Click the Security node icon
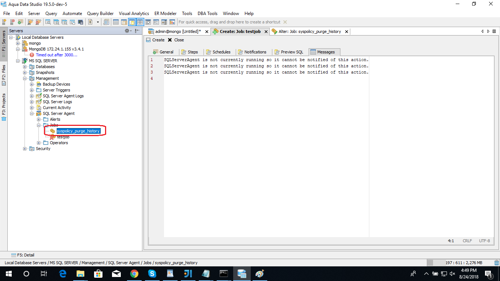This screenshot has height=281, width=500. [x=32, y=149]
